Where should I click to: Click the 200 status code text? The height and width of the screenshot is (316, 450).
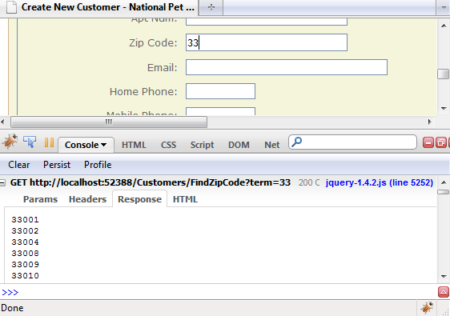point(309,182)
